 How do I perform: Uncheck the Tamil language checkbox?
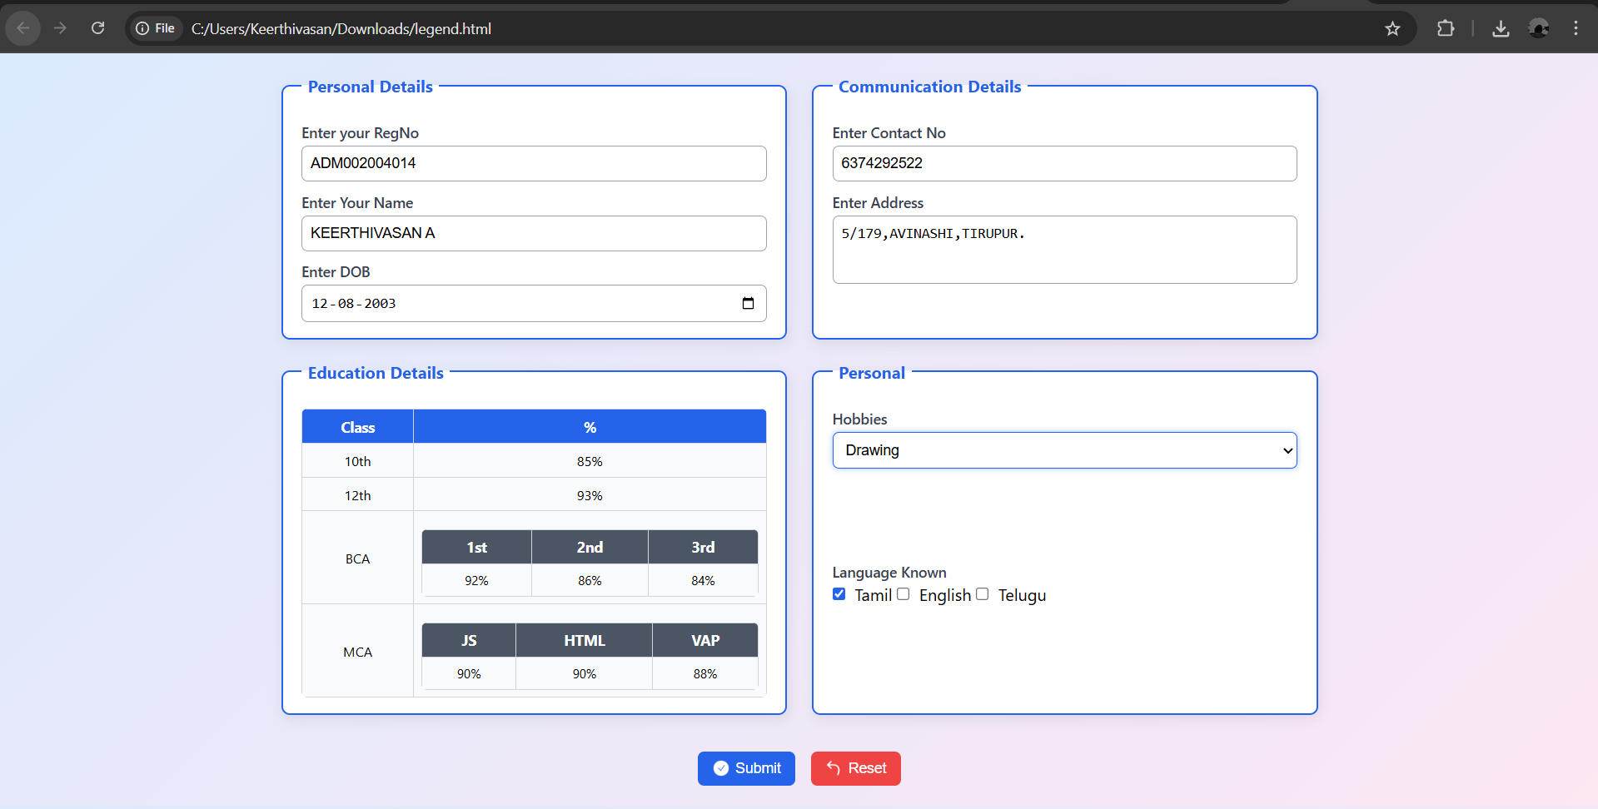[x=839, y=593]
